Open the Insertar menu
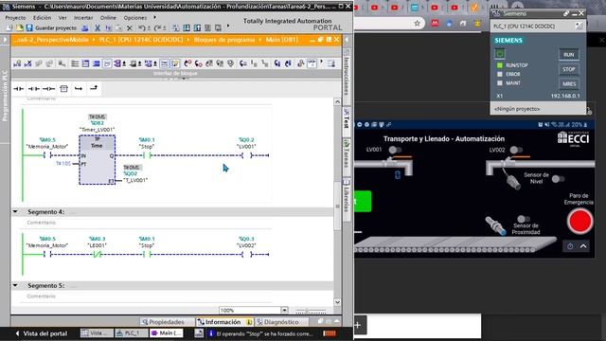 tap(83, 18)
